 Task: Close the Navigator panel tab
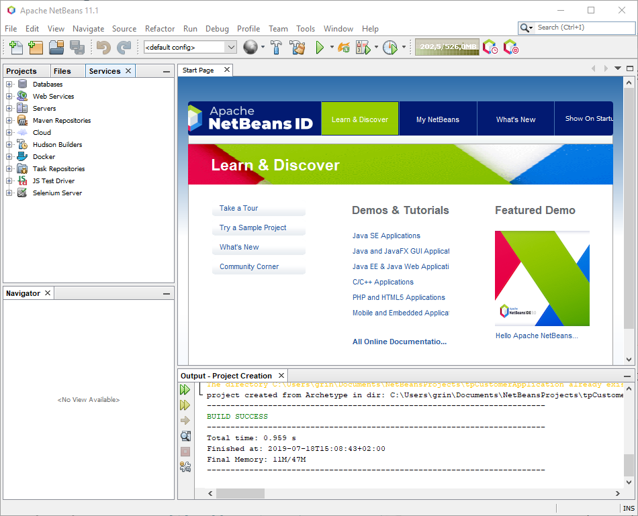pos(48,293)
